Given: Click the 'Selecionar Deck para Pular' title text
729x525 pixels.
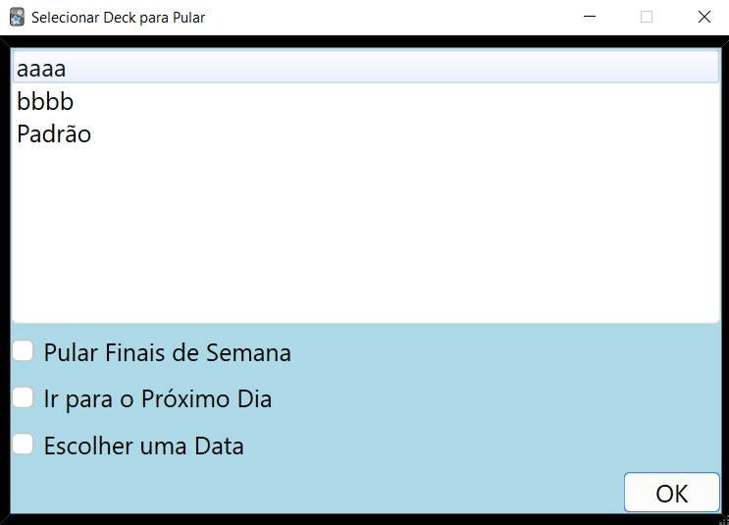Looking at the screenshot, I should (118, 18).
